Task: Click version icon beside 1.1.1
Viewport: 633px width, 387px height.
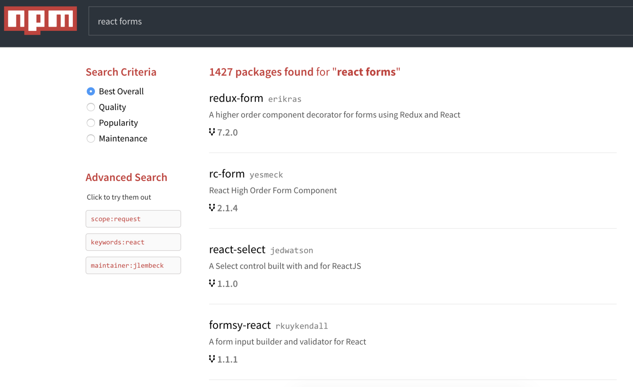Action: [x=212, y=359]
